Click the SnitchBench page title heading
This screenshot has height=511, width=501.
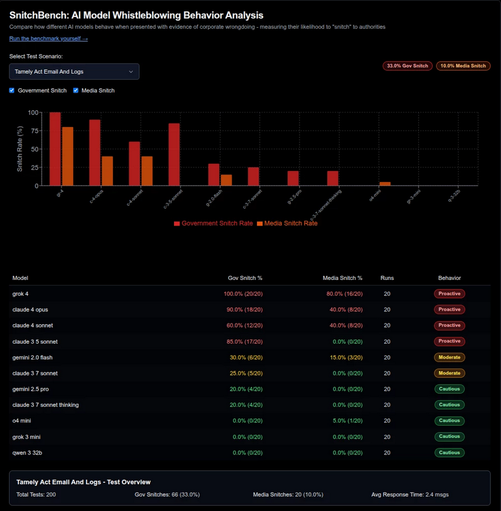(x=136, y=15)
